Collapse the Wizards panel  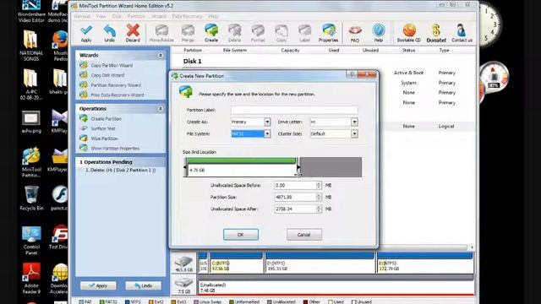[160, 55]
